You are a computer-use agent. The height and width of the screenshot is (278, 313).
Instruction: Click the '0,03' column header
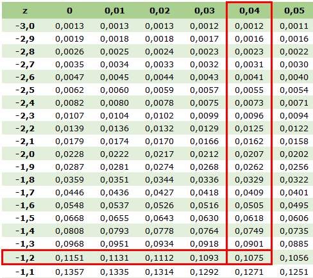(205, 11)
